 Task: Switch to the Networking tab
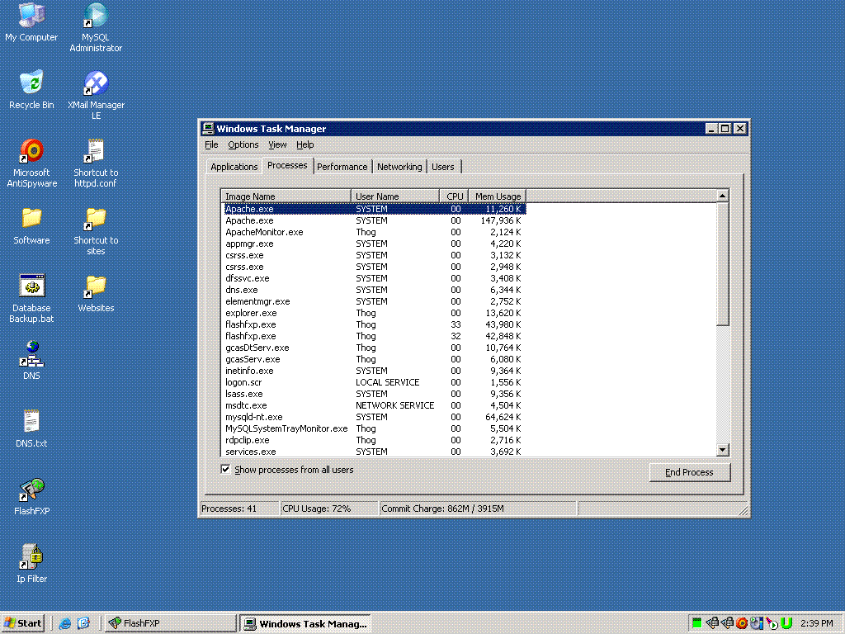pyautogui.click(x=399, y=167)
